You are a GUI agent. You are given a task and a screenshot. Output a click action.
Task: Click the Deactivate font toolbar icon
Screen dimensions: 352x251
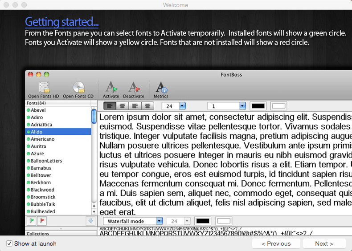pos(134,87)
